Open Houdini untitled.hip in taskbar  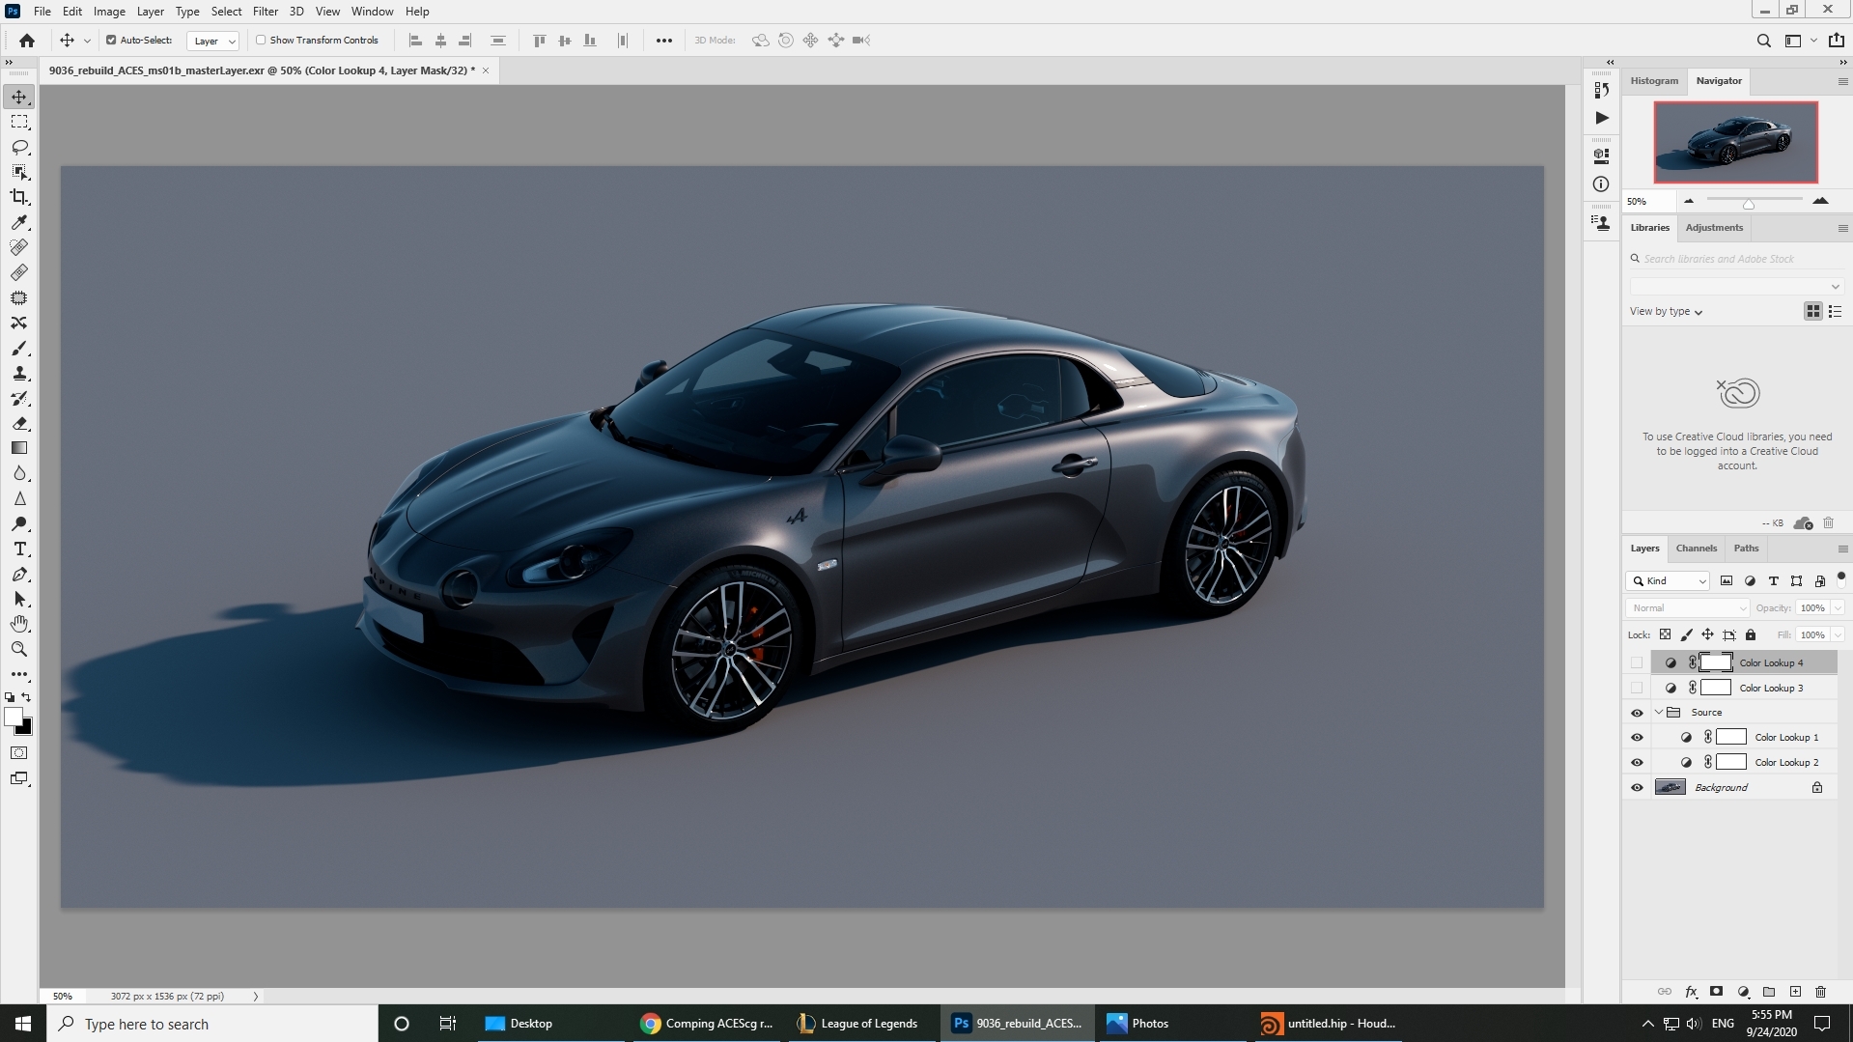(1329, 1024)
